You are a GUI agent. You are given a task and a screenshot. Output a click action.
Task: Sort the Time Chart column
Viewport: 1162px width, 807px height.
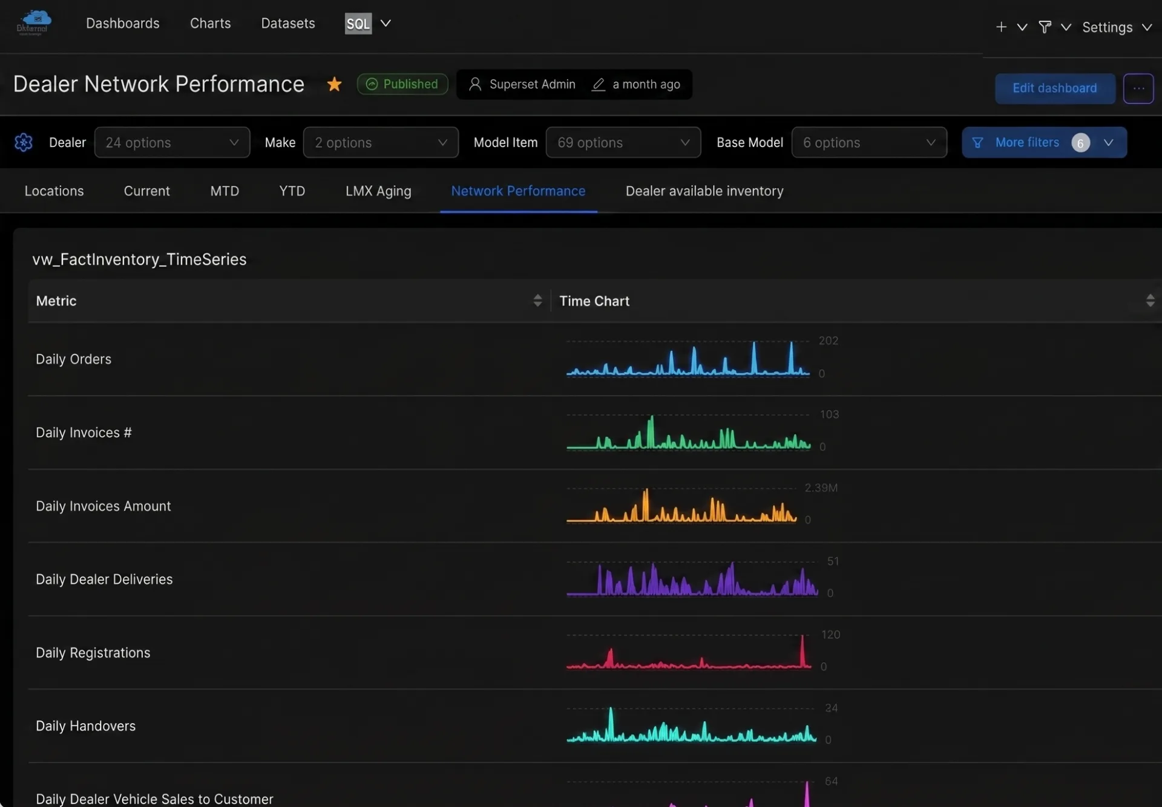click(x=1150, y=301)
